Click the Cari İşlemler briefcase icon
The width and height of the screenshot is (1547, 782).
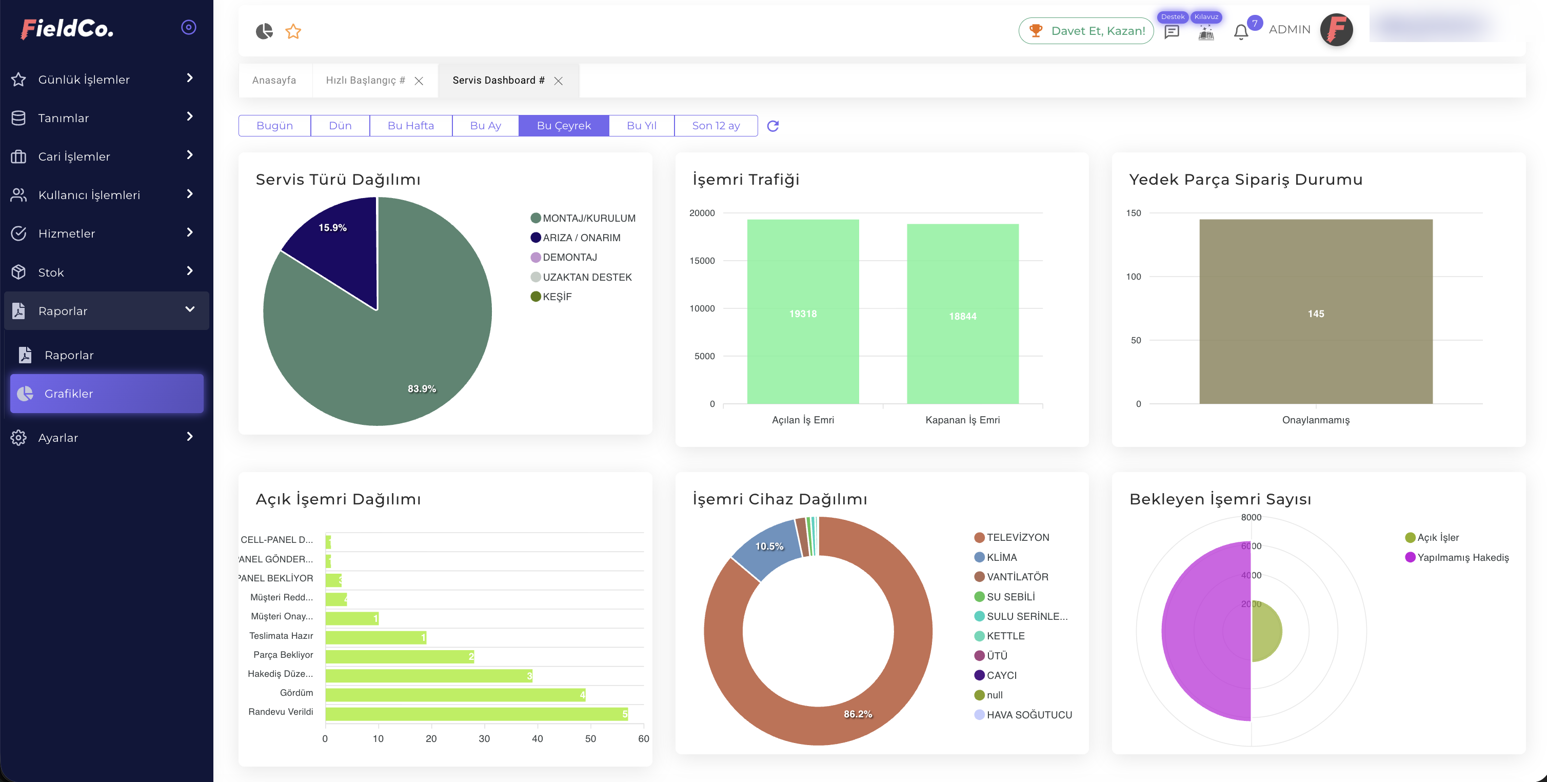(18, 156)
